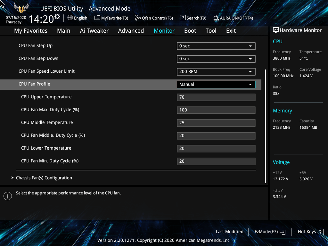Edit CPU Fan Min. Duty Cycle field
The width and height of the screenshot is (328, 246).
click(x=216, y=161)
